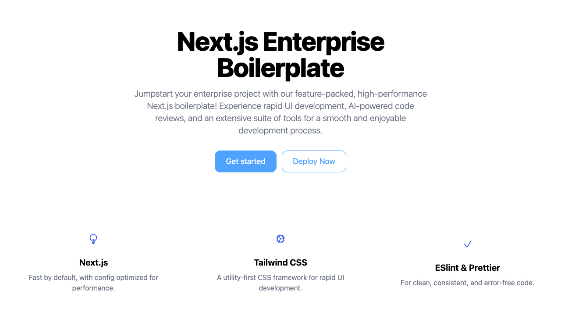Select the Next.js feature title
The height and width of the screenshot is (315, 561).
93,262
